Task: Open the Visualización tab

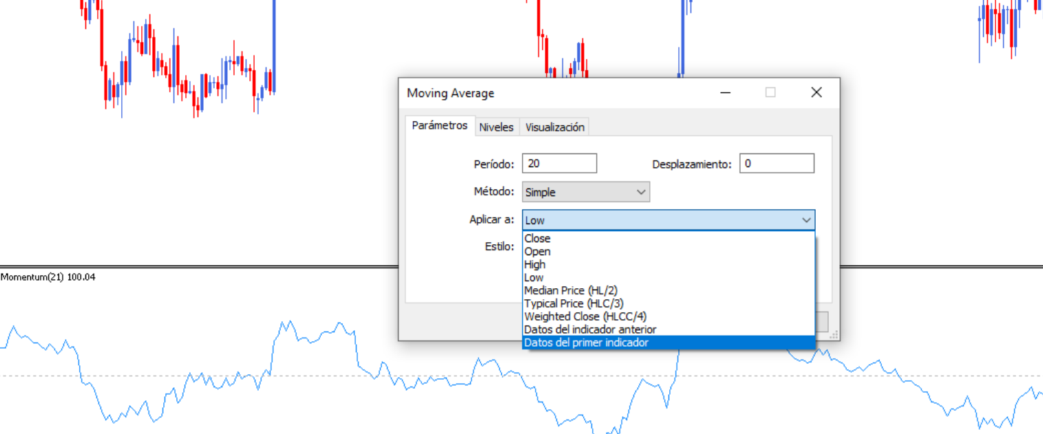Action: coord(554,127)
